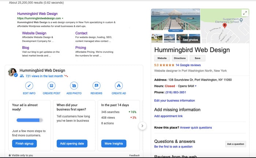Click the business profile avatar photo
This screenshot has width=256, height=158.
click(12, 72)
